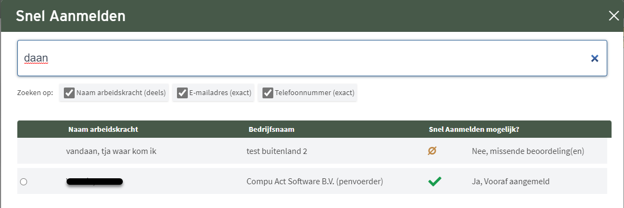Select the radio button for redacted worker
The image size is (624, 208).
click(x=23, y=182)
